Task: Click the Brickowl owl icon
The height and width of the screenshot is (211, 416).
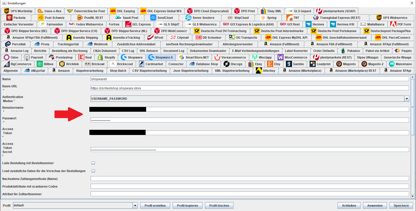Action: (x=88, y=64)
